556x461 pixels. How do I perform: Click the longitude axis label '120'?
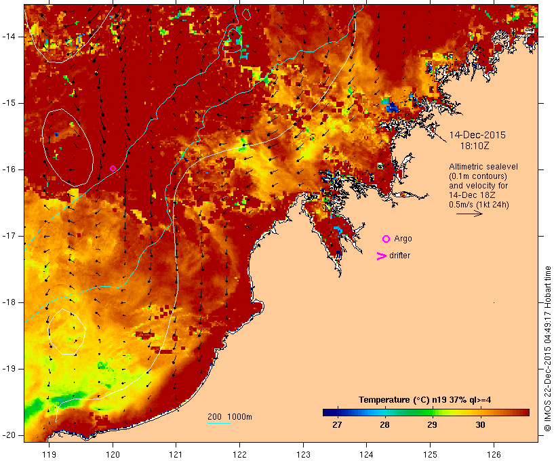coord(113,454)
